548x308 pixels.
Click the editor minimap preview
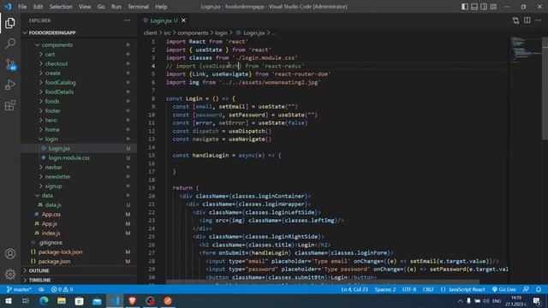click(x=525, y=49)
